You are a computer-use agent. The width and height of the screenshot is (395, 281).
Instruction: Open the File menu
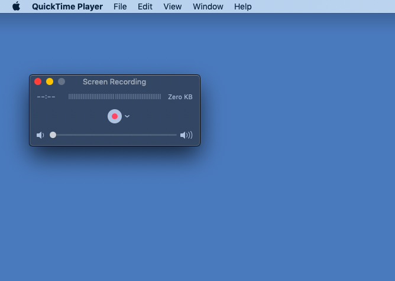tap(120, 6)
